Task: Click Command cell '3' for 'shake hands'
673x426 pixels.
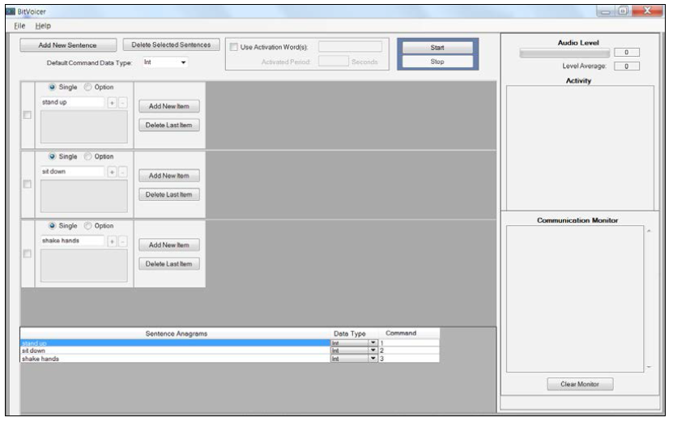Action: click(x=409, y=358)
